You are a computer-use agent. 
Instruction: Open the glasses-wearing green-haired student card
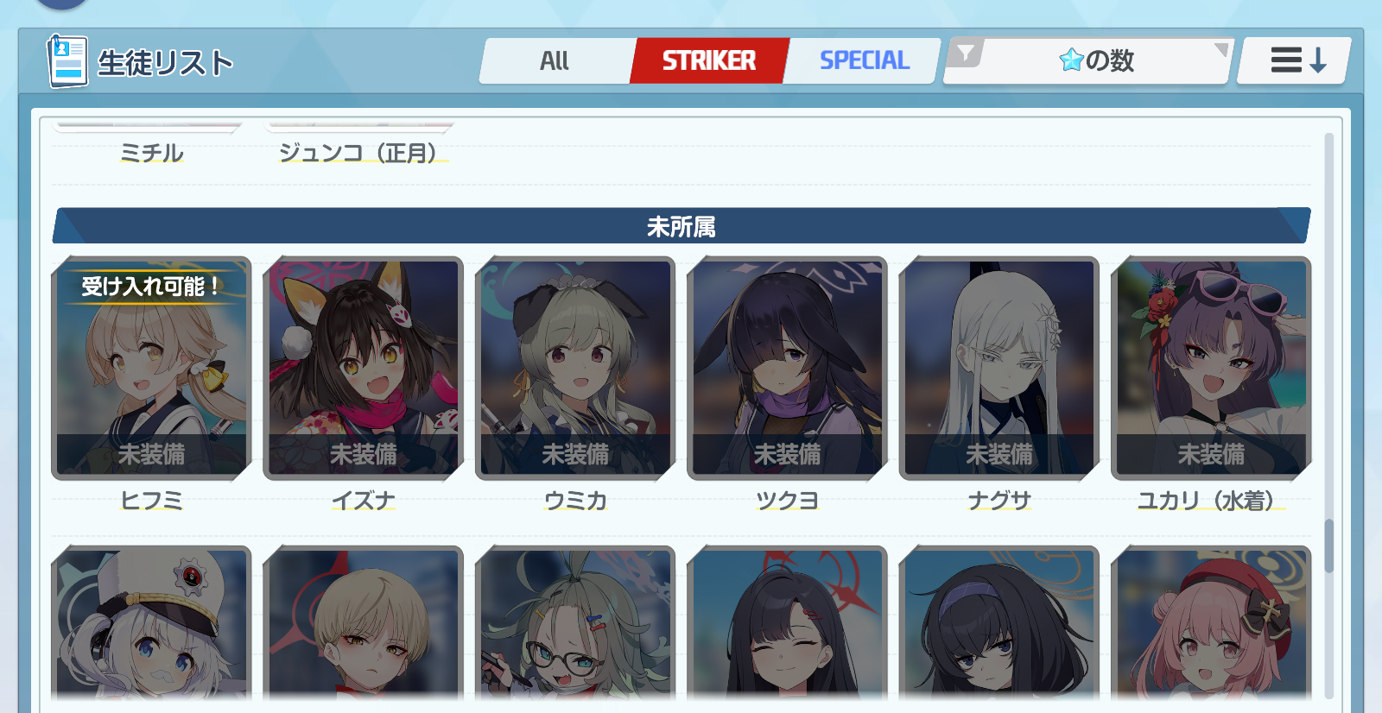pos(575,623)
